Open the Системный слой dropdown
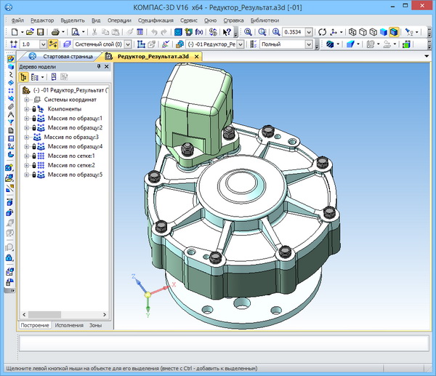This screenshot has width=436, height=376. tap(127, 44)
